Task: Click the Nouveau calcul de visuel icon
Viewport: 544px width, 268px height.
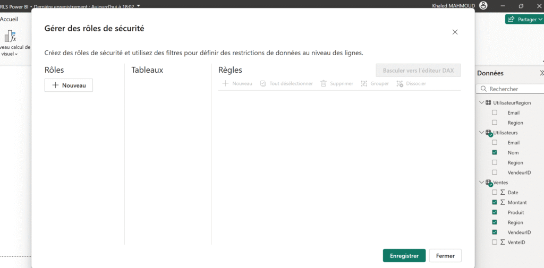Action: point(10,36)
